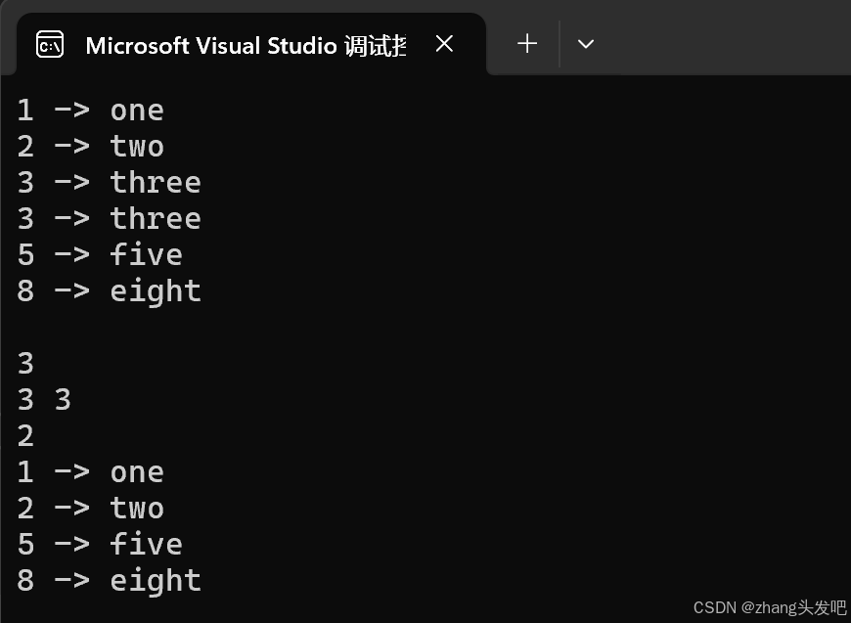
Task: Click the CSDN @zhang头发吧 watermark
Action: pyautogui.click(x=769, y=607)
